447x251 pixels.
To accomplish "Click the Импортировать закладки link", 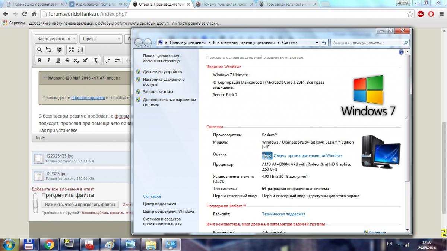I will click(x=196, y=23).
